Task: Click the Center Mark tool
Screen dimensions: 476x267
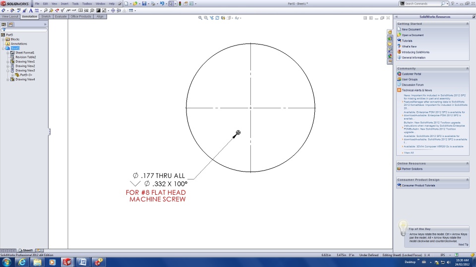Action: click(113, 10)
